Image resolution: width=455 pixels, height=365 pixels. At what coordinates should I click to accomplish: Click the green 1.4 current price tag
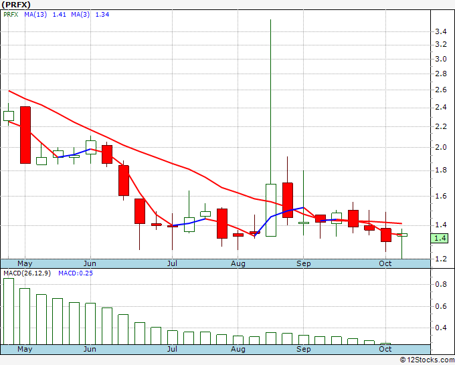tap(440, 238)
